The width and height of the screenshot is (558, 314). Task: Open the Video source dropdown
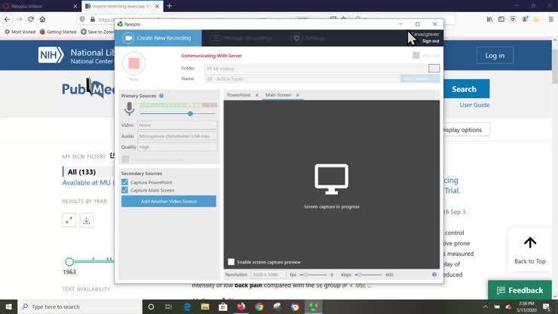(x=178, y=125)
